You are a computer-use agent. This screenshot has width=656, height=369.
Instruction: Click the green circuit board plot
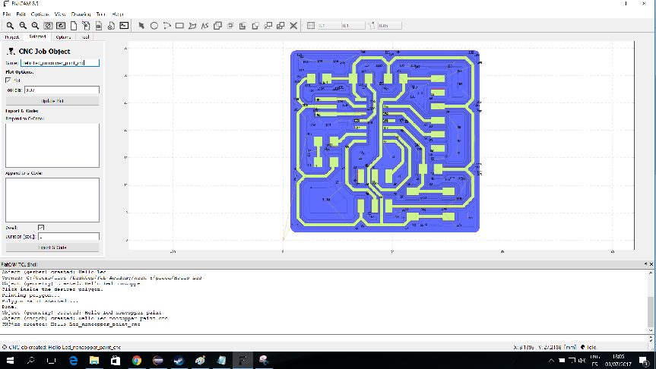pyautogui.click(x=385, y=140)
